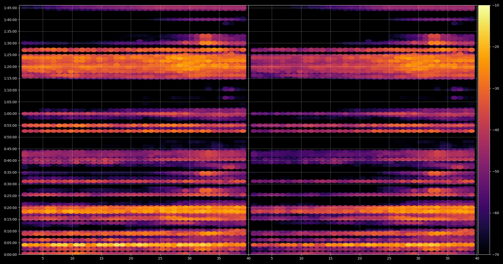Click the −10 colorbar tick label
Viewport: 503px width, 264px height.
click(496, 5)
